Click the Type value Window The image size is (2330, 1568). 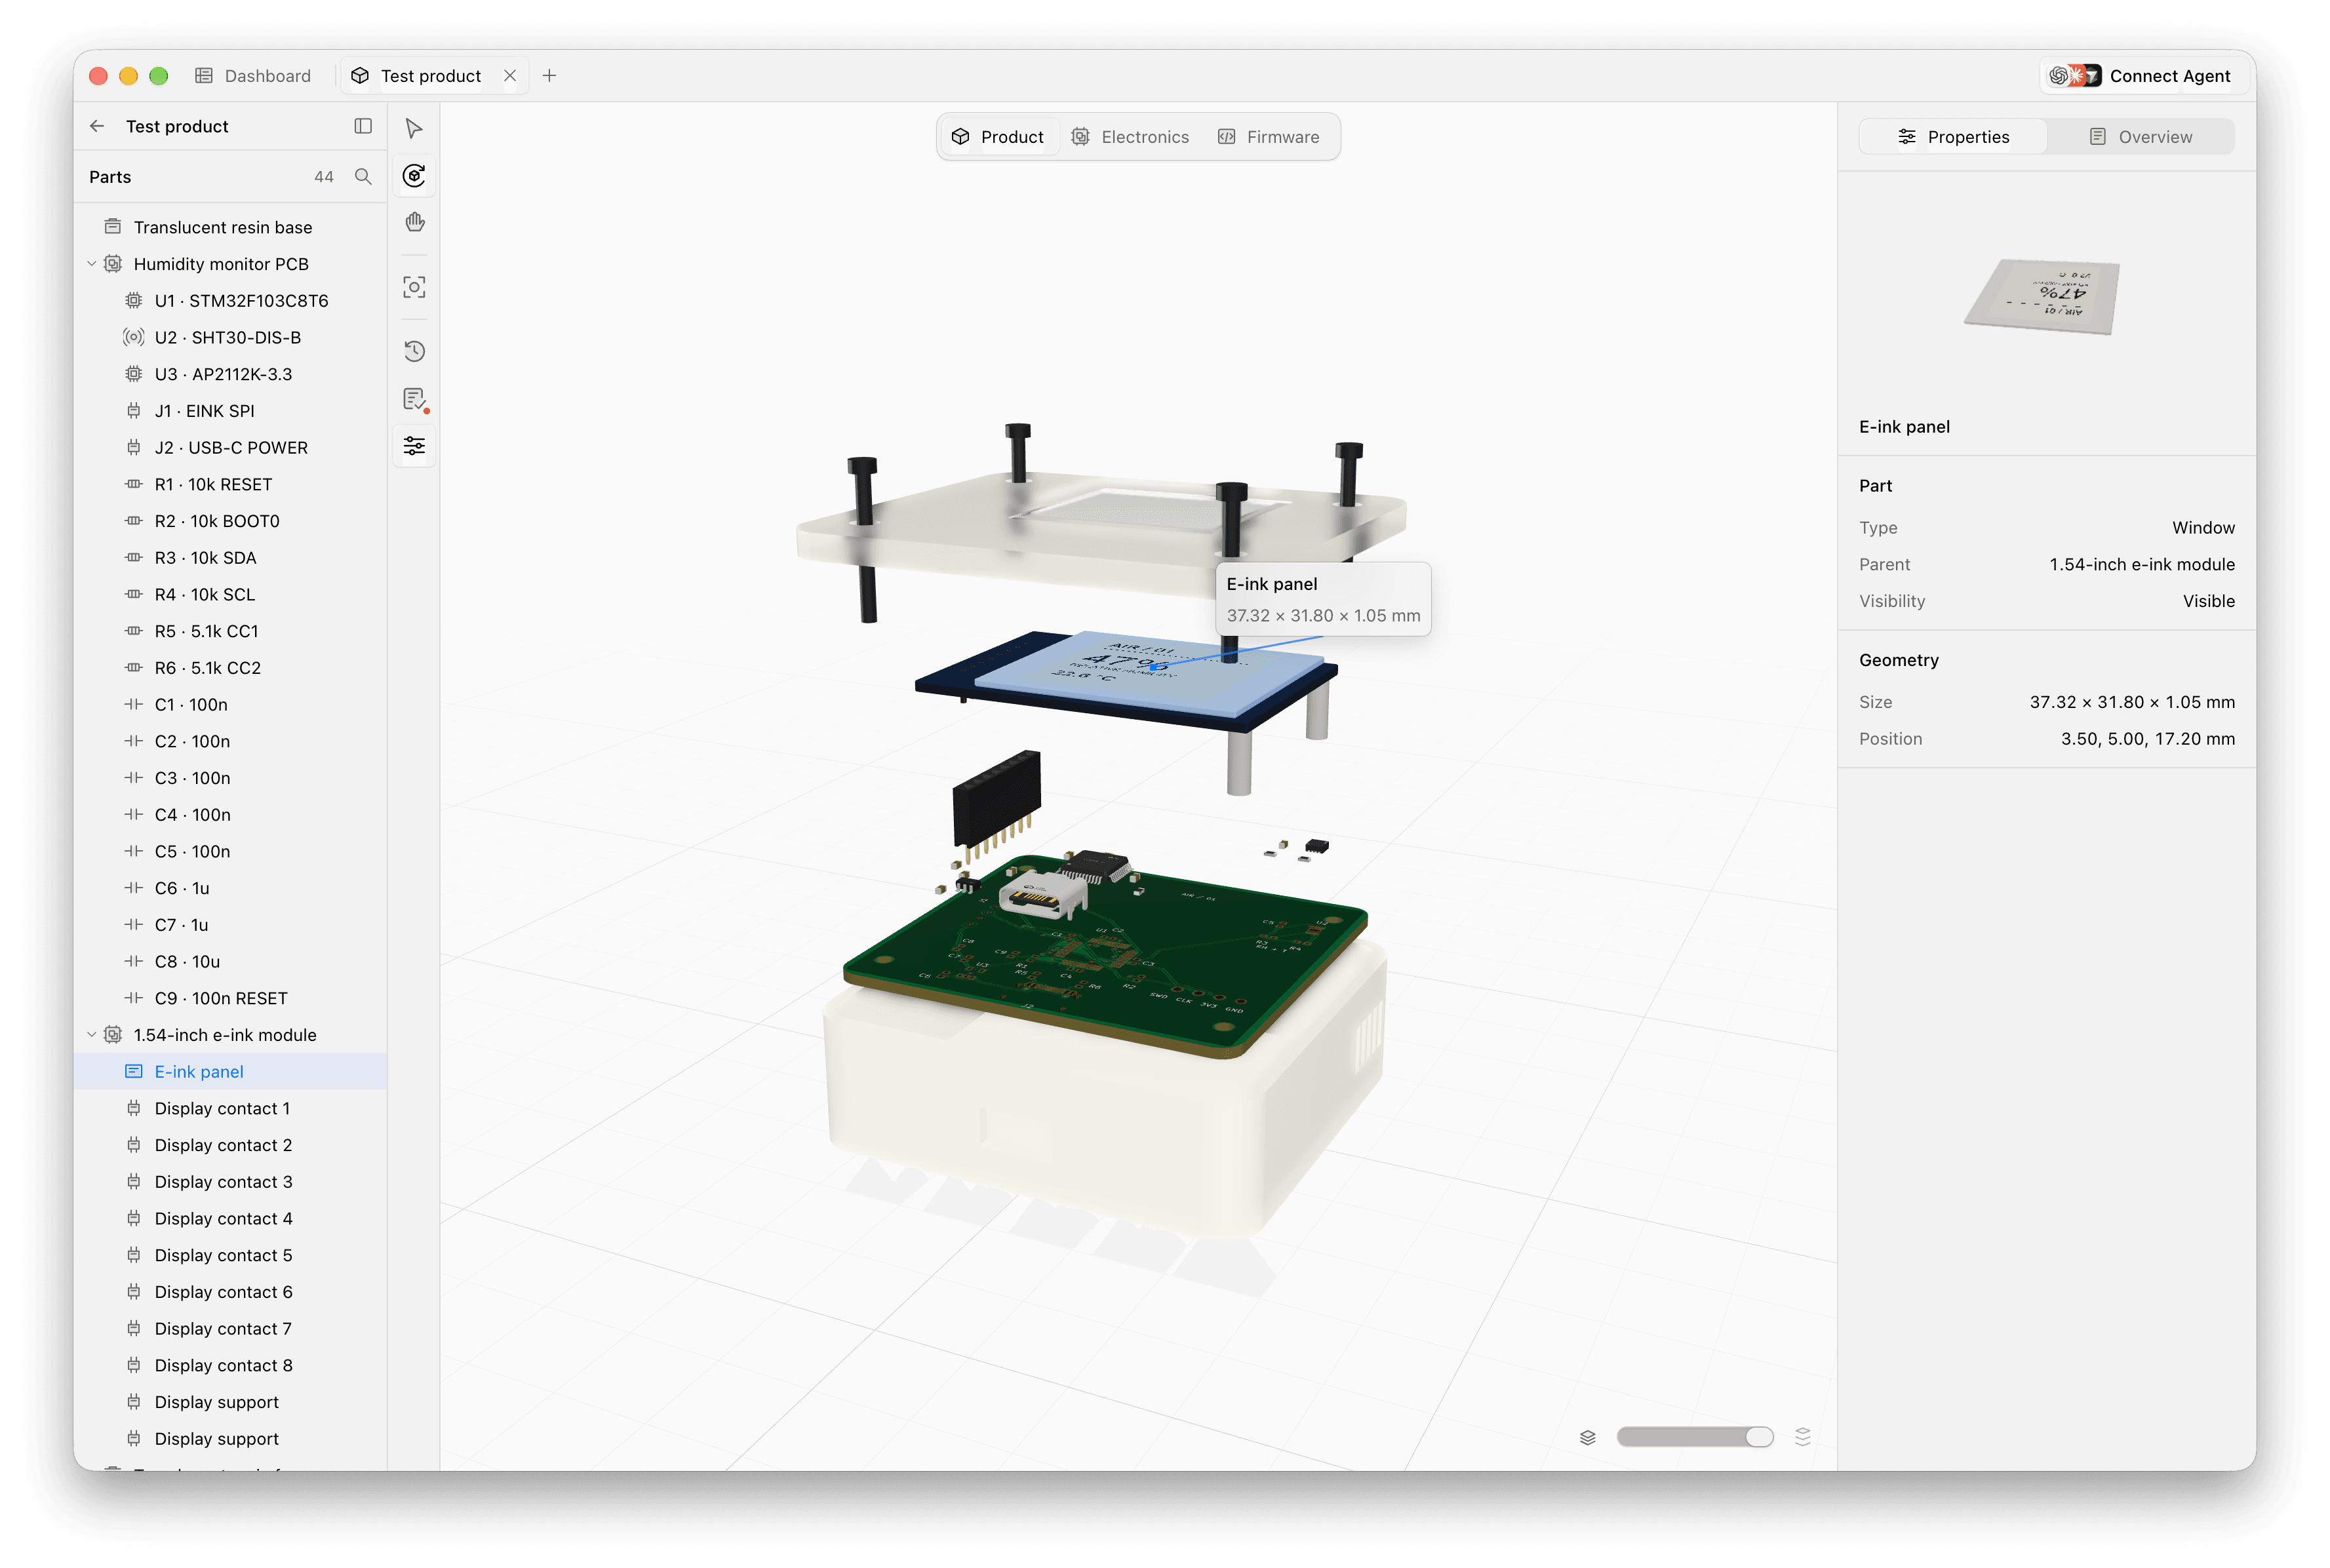pyautogui.click(x=2203, y=528)
